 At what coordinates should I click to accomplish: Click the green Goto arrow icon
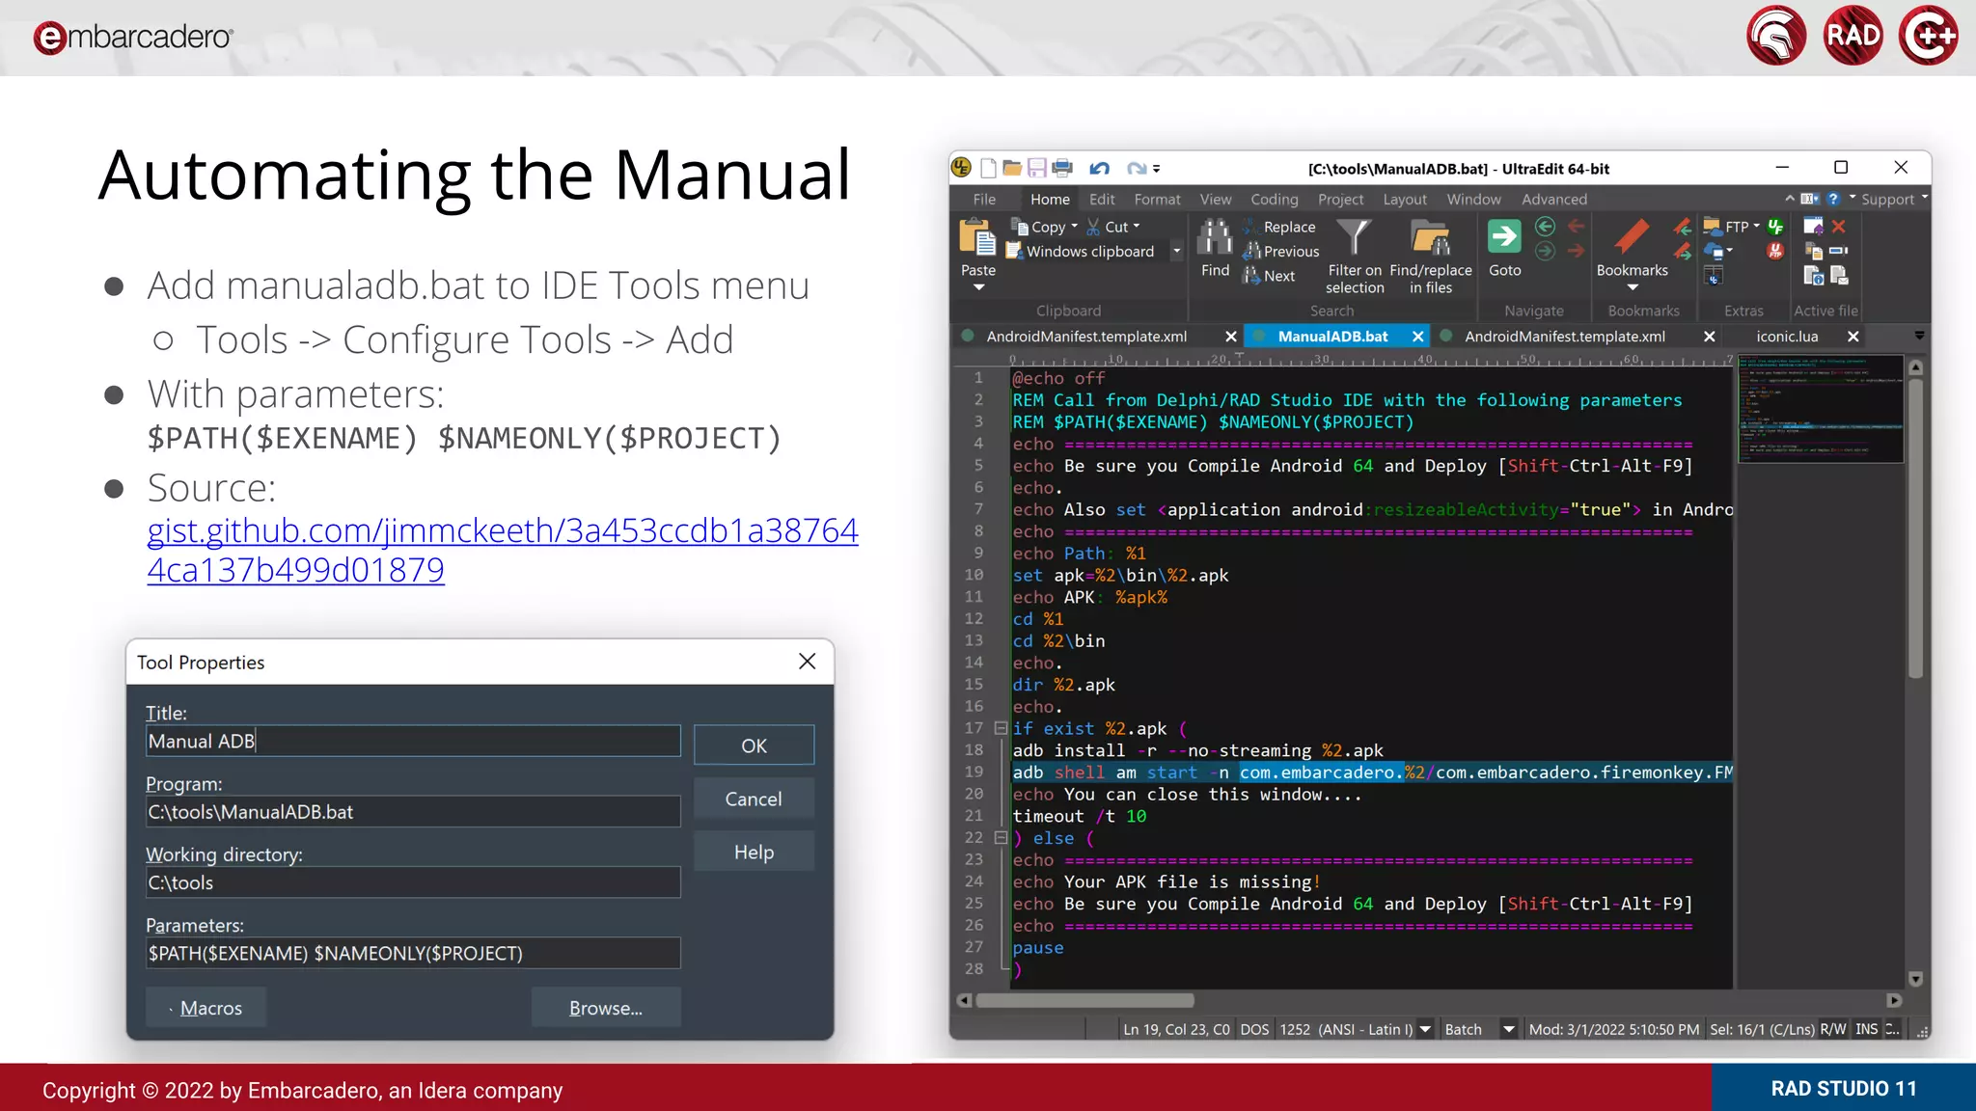pyautogui.click(x=1504, y=236)
